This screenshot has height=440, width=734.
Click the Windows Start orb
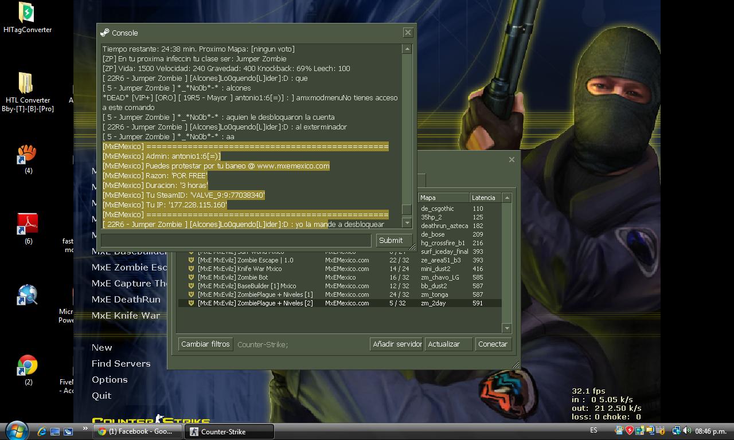(16, 430)
